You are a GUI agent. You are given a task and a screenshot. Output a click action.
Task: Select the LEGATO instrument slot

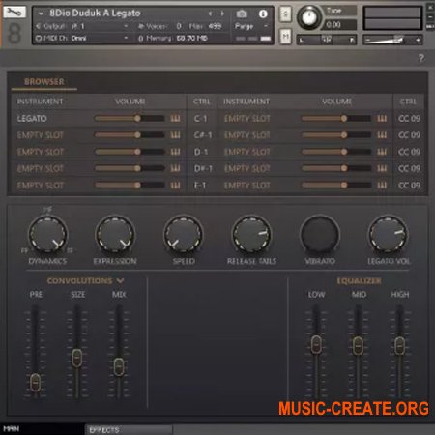pyautogui.click(x=32, y=119)
